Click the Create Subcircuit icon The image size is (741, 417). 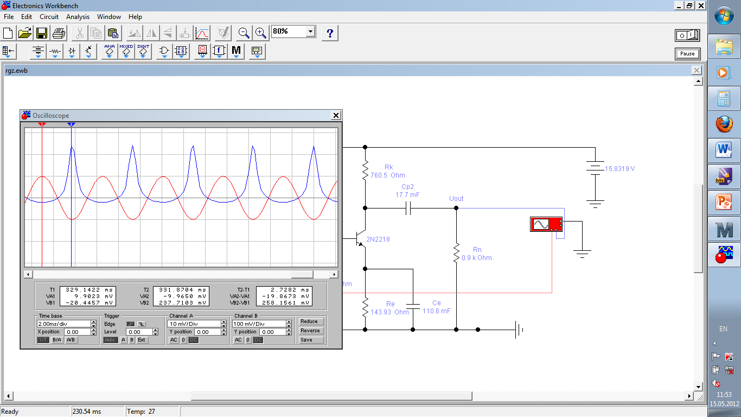(x=184, y=33)
